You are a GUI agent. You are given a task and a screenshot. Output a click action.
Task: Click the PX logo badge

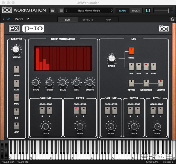click(14, 28)
